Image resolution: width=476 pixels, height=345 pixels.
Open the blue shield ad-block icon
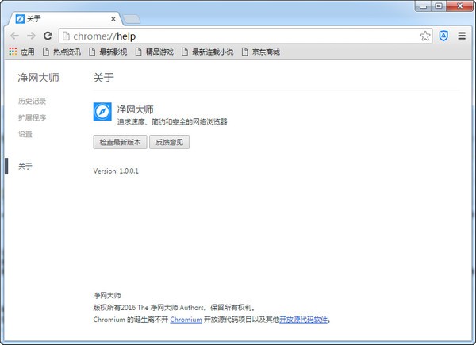click(443, 36)
